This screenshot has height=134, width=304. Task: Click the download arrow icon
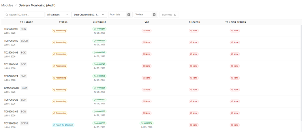[175, 15]
